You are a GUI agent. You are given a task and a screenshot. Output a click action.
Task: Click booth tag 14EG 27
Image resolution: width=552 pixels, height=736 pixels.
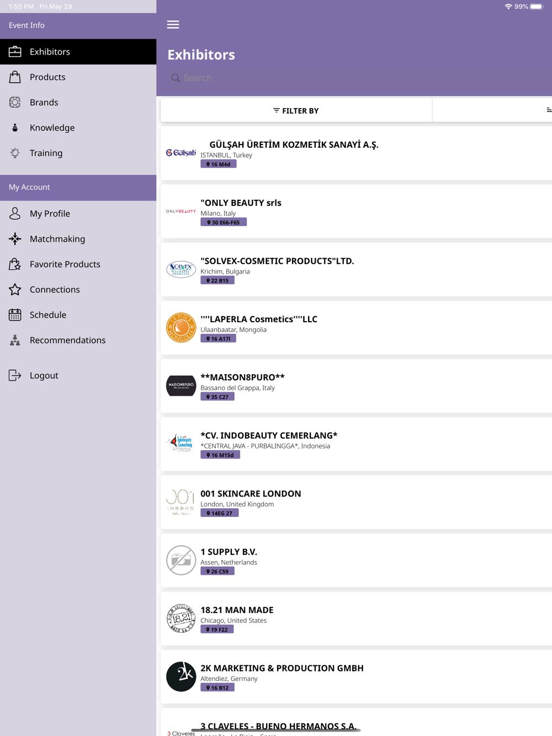point(220,514)
